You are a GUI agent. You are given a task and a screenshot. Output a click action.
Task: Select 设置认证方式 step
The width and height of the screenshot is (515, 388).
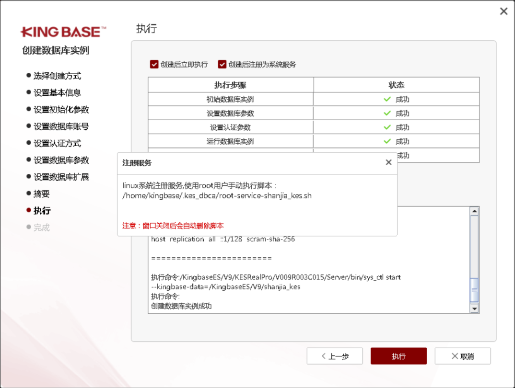[57, 143]
